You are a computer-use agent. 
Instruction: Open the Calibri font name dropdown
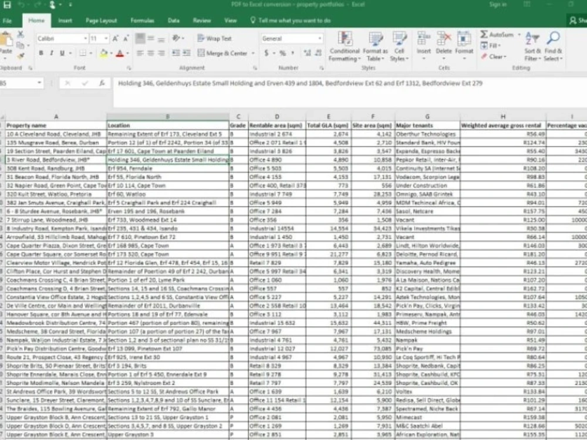pos(85,39)
